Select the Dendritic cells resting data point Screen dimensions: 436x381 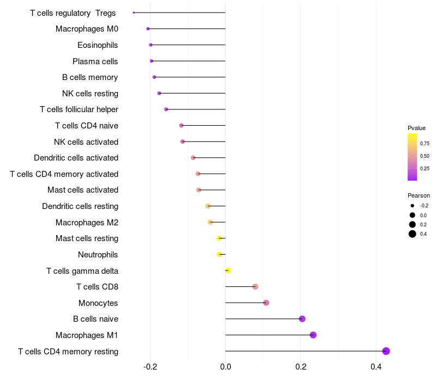tap(208, 206)
